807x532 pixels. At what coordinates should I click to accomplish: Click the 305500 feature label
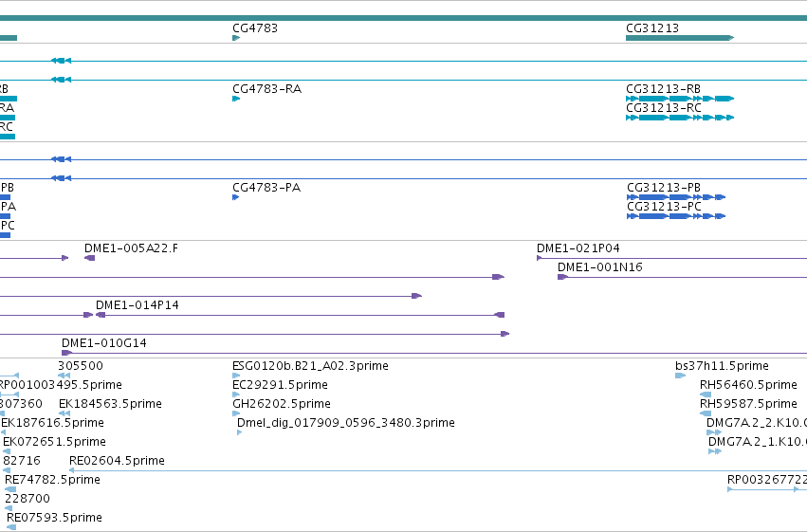click(81, 366)
